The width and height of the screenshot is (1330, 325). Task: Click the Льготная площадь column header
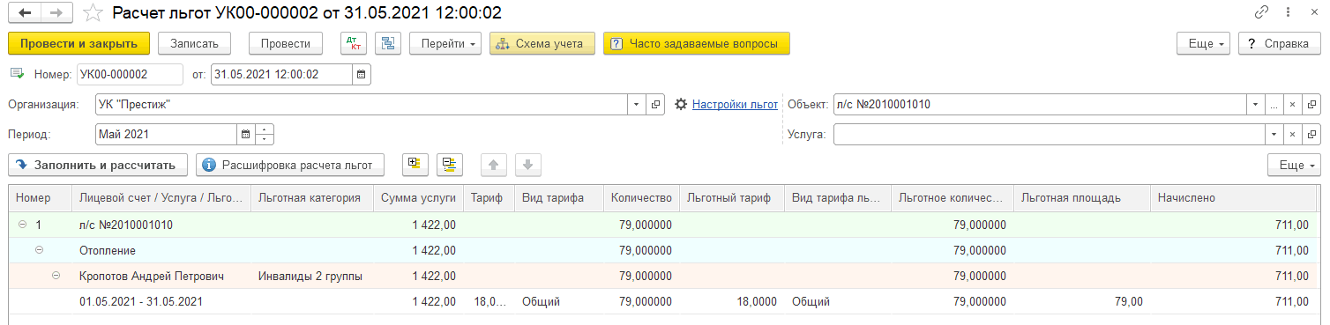click(x=1082, y=198)
